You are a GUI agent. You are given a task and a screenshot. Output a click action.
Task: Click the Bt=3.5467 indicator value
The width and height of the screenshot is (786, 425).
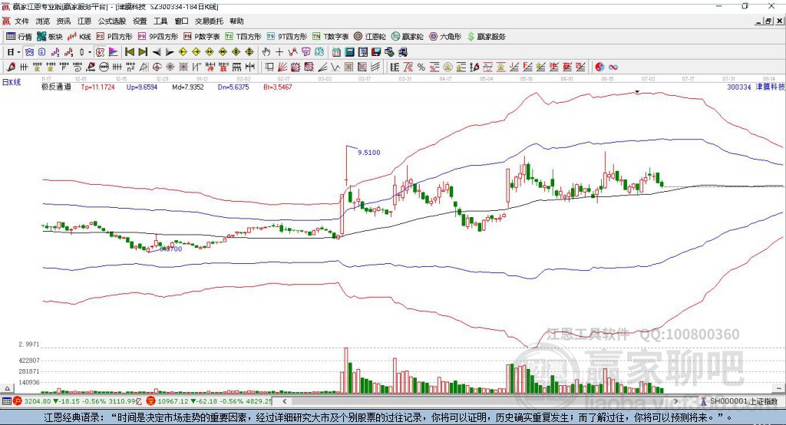pyautogui.click(x=278, y=87)
